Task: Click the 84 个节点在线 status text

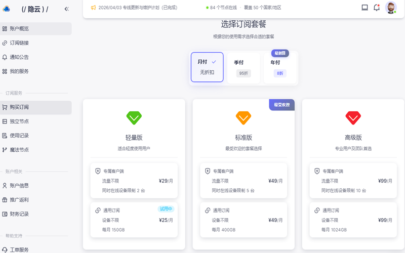Action: click(223, 8)
